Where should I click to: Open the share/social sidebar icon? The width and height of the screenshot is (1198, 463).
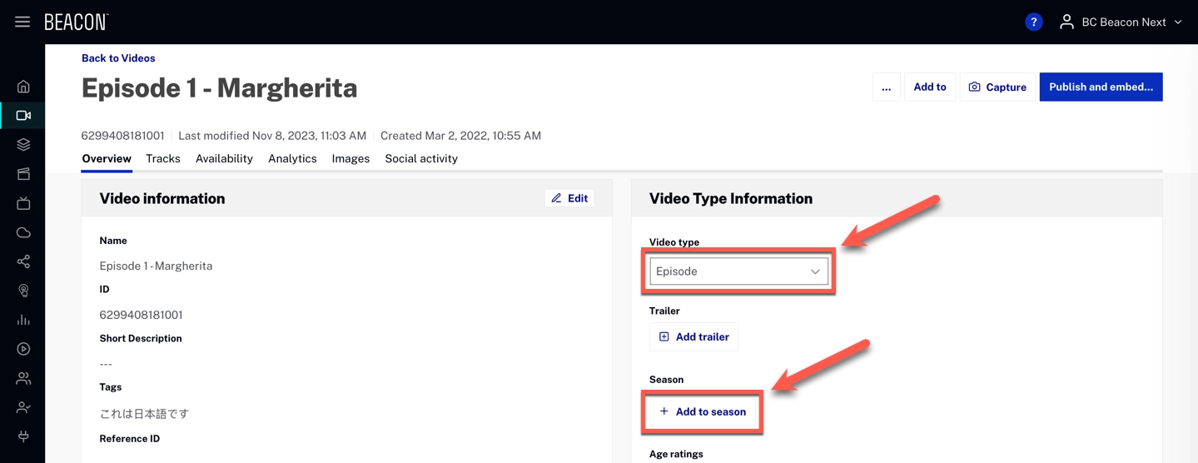point(23,261)
